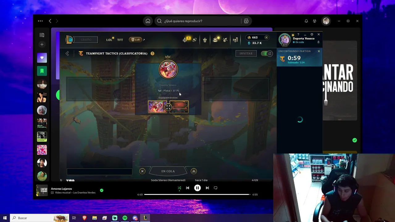Screen dimensions: 395x222
Task: Click the lobby player avatar portrait
Action: coord(168,69)
